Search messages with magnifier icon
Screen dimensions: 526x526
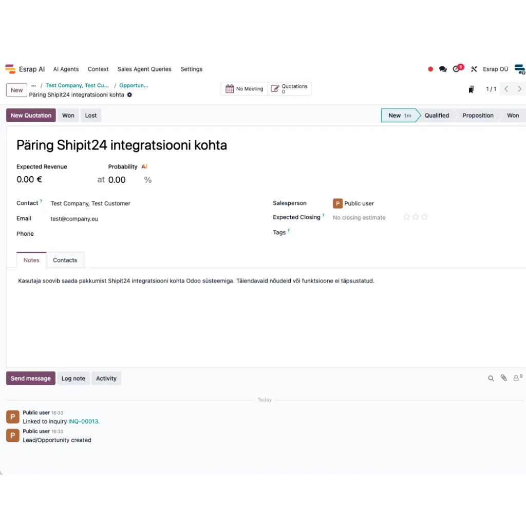coord(491,379)
